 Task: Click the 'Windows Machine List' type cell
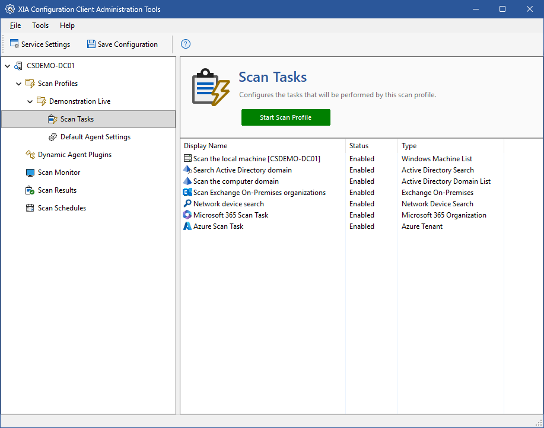point(437,159)
